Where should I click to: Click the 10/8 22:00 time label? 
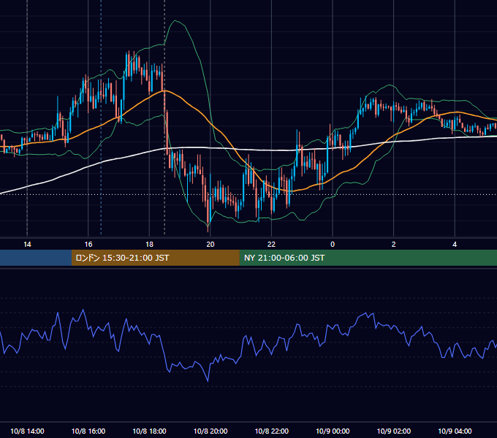pos(272,431)
